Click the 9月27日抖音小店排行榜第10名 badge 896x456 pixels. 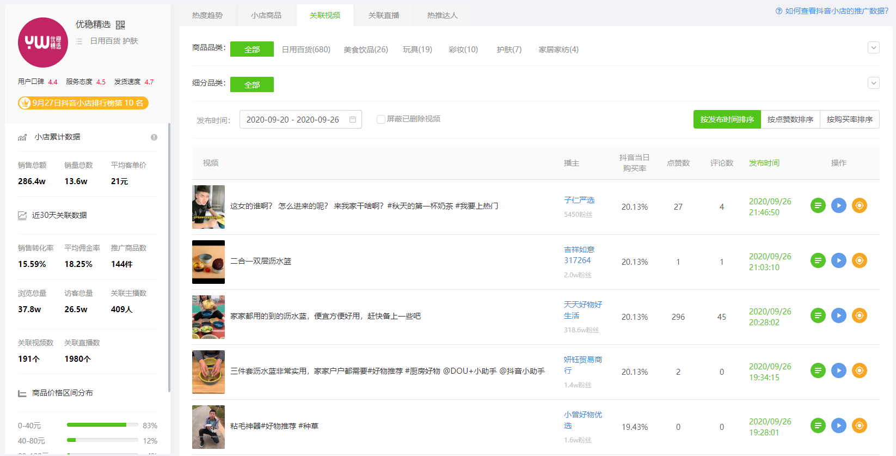[x=83, y=103]
